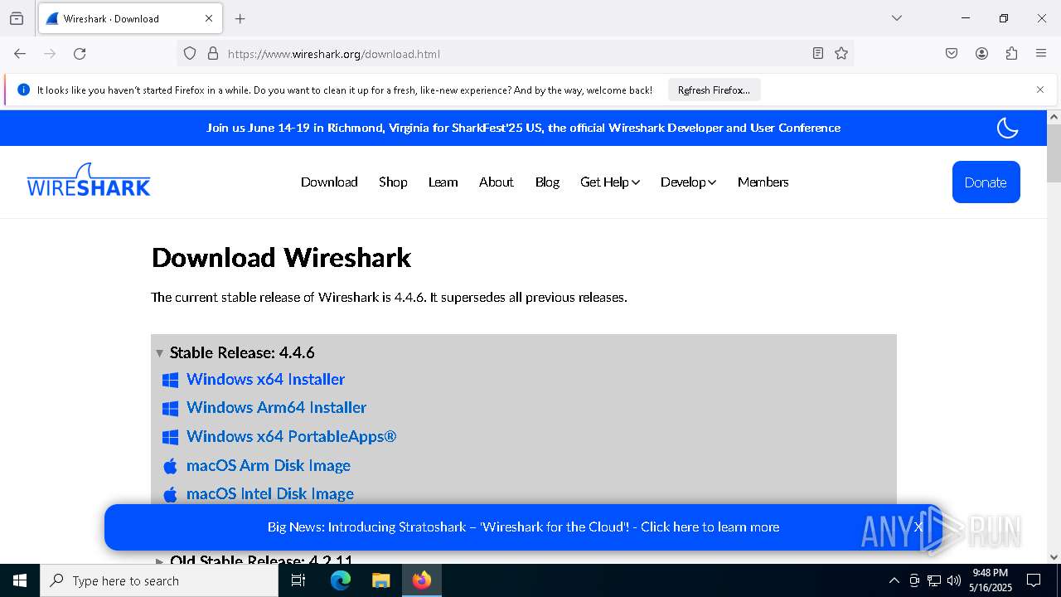Expand the Develop dropdown menu
Image resolution: width=1061 pixels, height=597 pixels.
pos(688,182)
